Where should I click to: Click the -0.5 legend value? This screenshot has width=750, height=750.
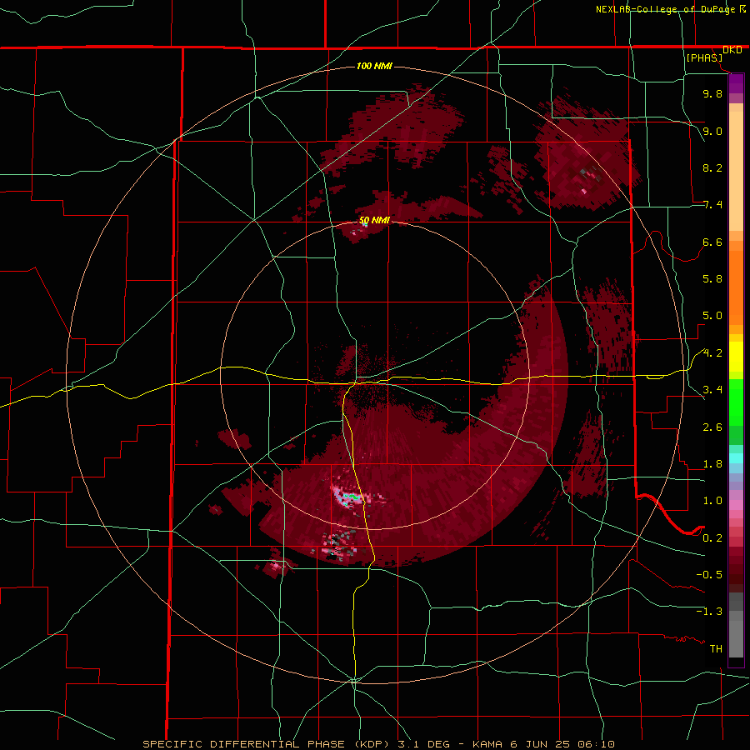pyautogui.click(x=709, y=575)
